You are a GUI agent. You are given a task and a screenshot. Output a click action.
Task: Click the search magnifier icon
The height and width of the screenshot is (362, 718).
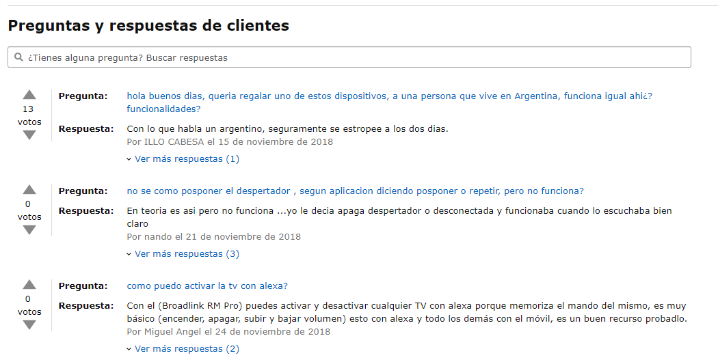click(x=18, y=57)
